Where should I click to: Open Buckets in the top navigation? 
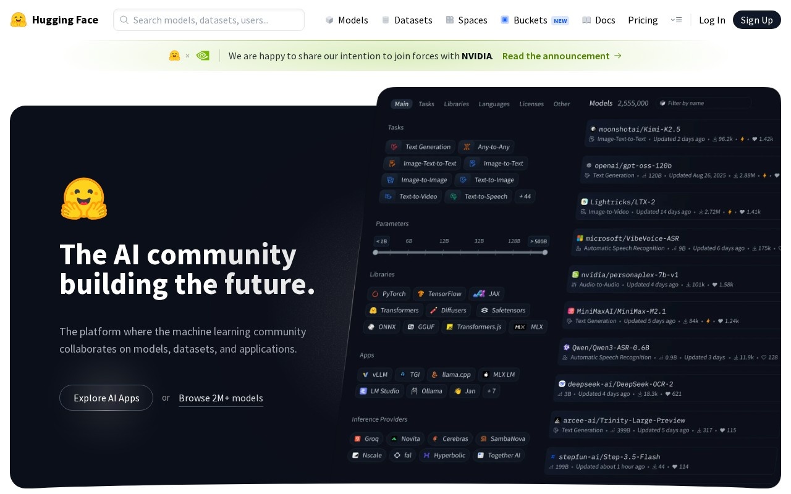point(535,20)
